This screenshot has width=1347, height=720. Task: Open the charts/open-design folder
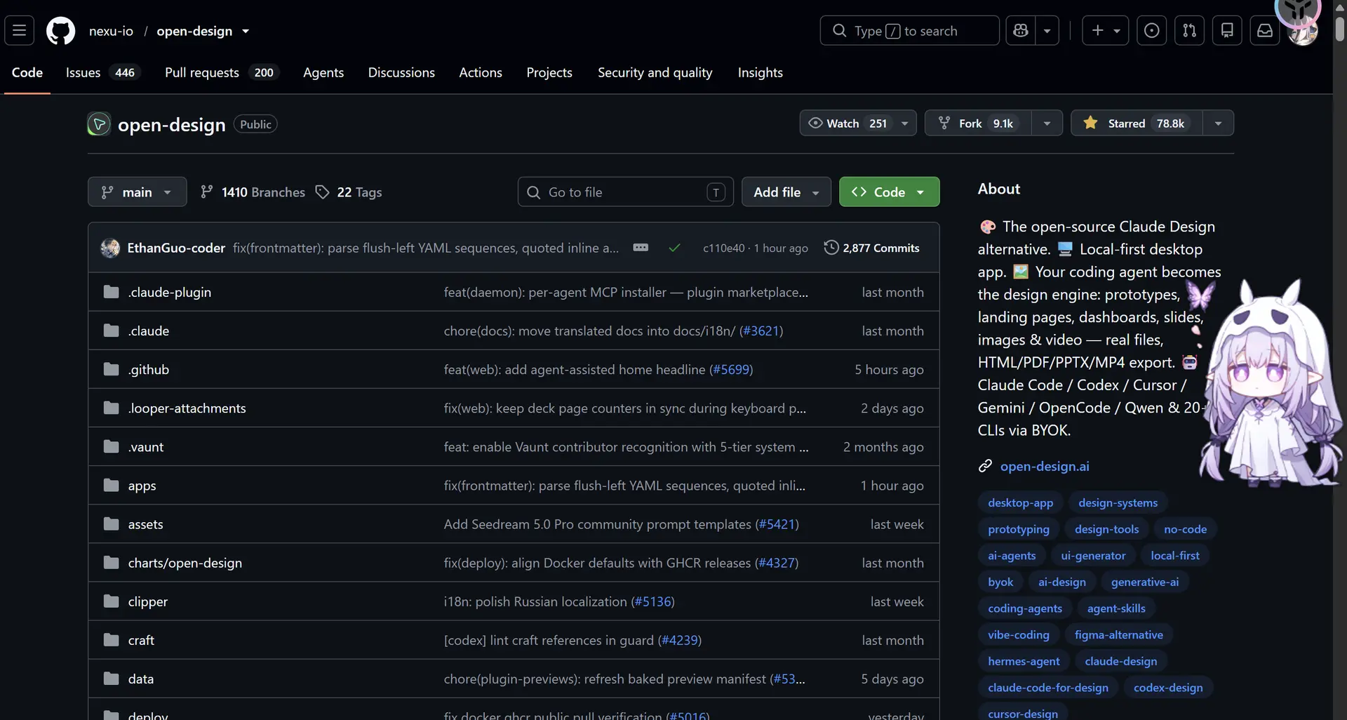(x=185, y=563)
